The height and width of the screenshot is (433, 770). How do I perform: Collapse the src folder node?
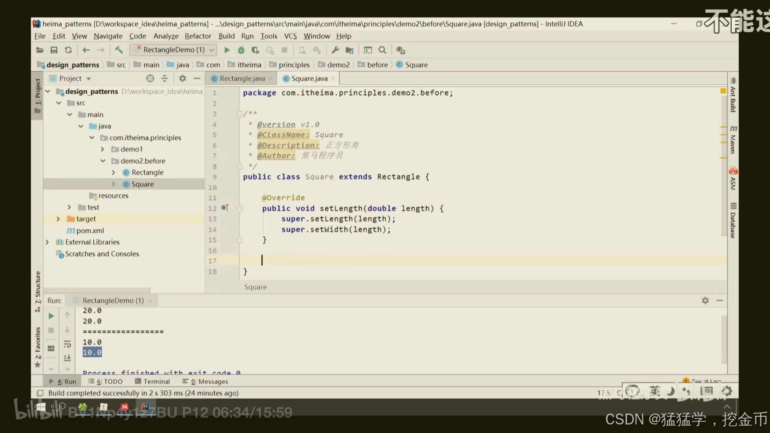tap(59, 103)
